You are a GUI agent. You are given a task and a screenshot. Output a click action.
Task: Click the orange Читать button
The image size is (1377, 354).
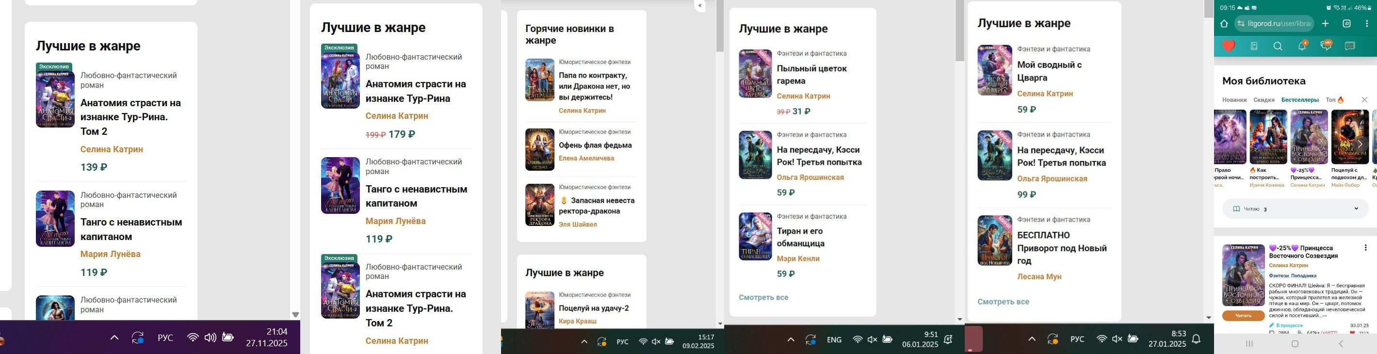coord(1243,316)
